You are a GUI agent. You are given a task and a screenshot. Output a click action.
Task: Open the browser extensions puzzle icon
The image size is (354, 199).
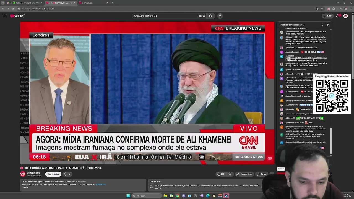tap(334, 9)
